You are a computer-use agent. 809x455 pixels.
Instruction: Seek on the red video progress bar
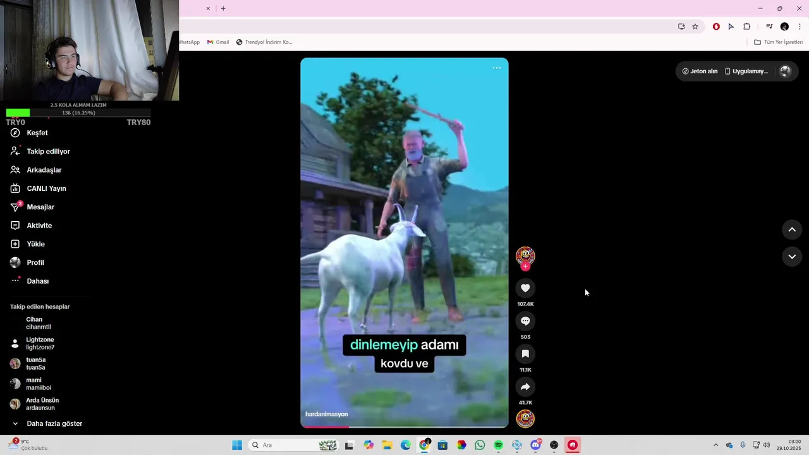(404, 427)
